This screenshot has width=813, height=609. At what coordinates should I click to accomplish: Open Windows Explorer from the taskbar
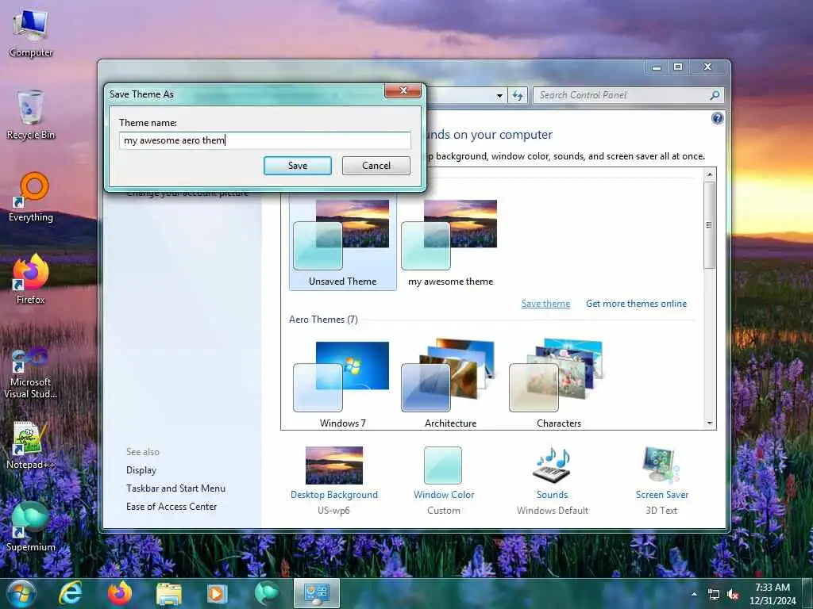point(169,594)
